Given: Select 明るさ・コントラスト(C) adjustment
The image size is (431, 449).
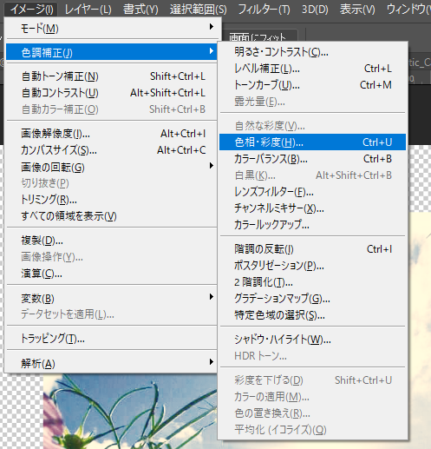Looking at the screenshot, I should 312,52.
